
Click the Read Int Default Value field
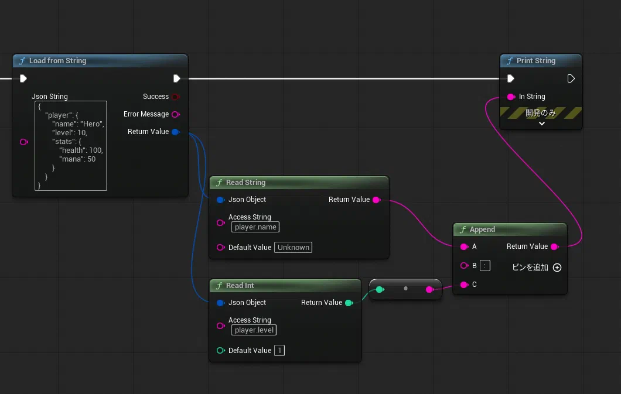(279, 351)
